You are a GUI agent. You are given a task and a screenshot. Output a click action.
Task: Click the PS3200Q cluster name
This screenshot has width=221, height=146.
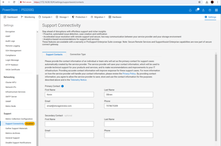pos(27,10)
